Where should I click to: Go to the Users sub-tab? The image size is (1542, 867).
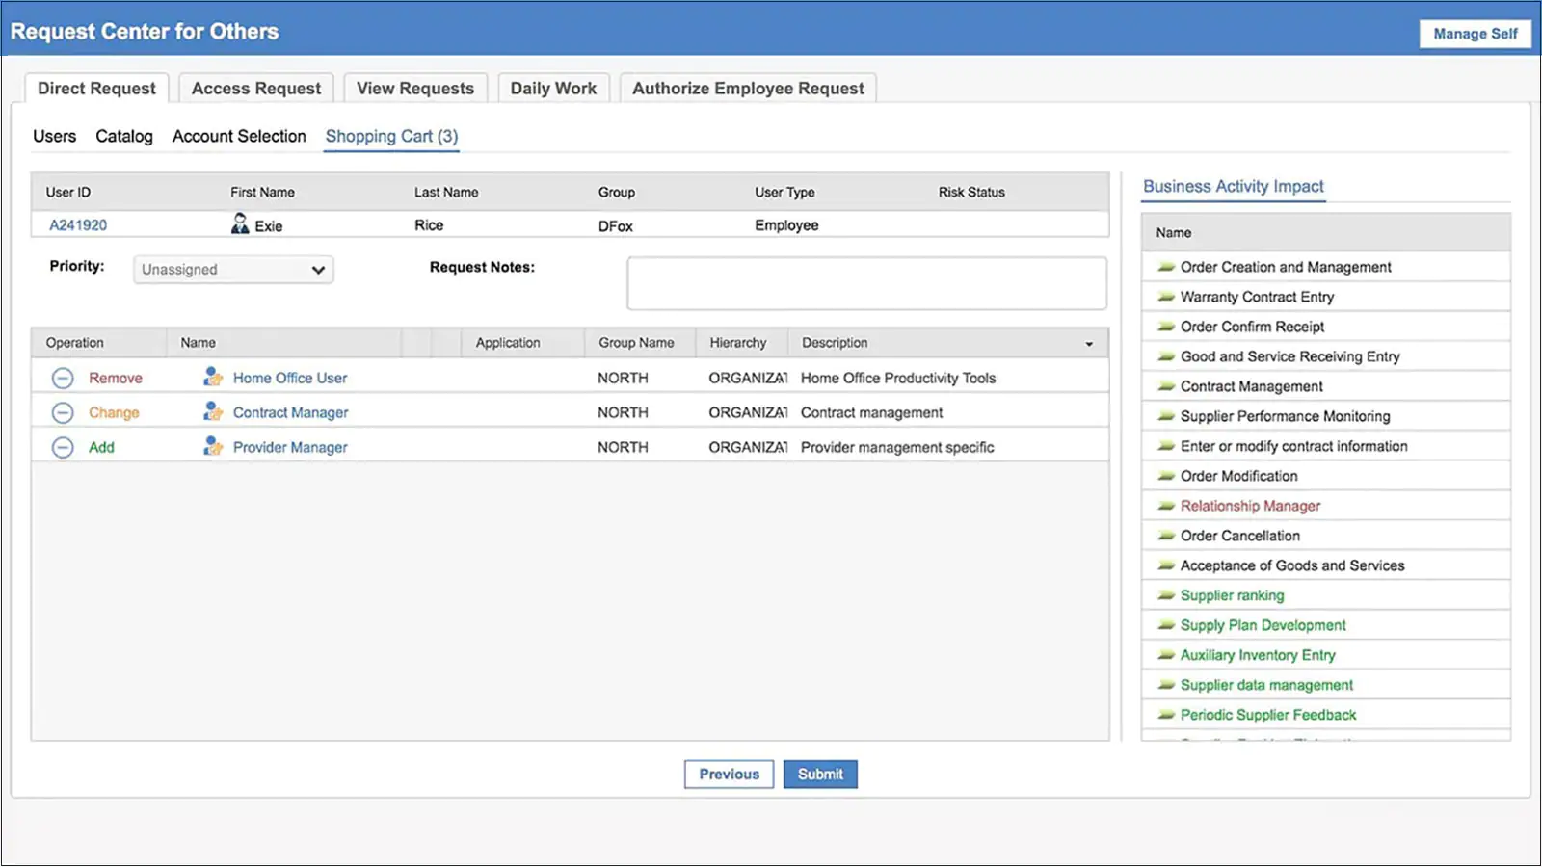(54, 137)
